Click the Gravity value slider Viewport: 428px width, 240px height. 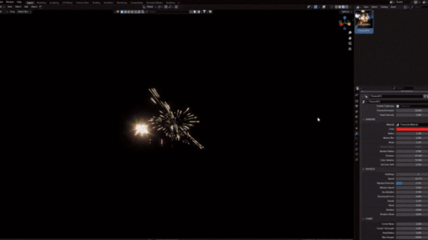click(x=412, y=201)
